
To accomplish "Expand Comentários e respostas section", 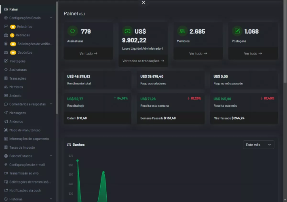I will pyautogui.click(x=51, y=104).
